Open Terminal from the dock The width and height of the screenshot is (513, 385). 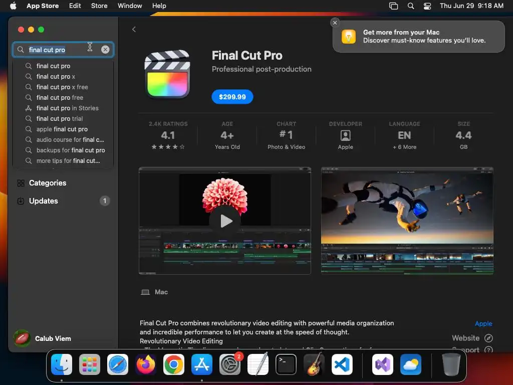coord(286,364)
